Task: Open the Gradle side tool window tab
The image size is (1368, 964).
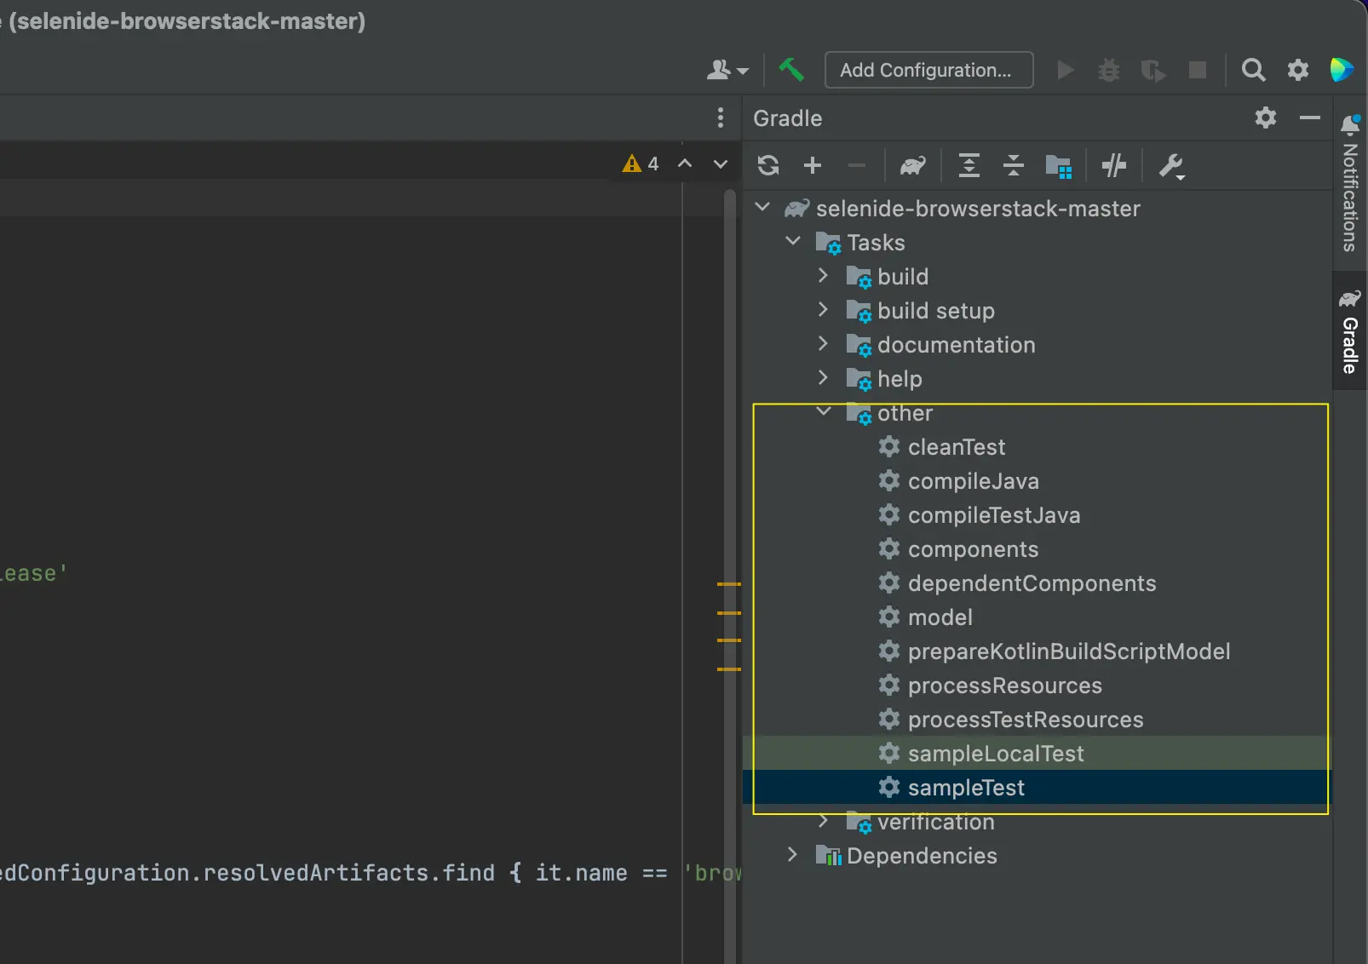Action: (x=1350, y=332)
